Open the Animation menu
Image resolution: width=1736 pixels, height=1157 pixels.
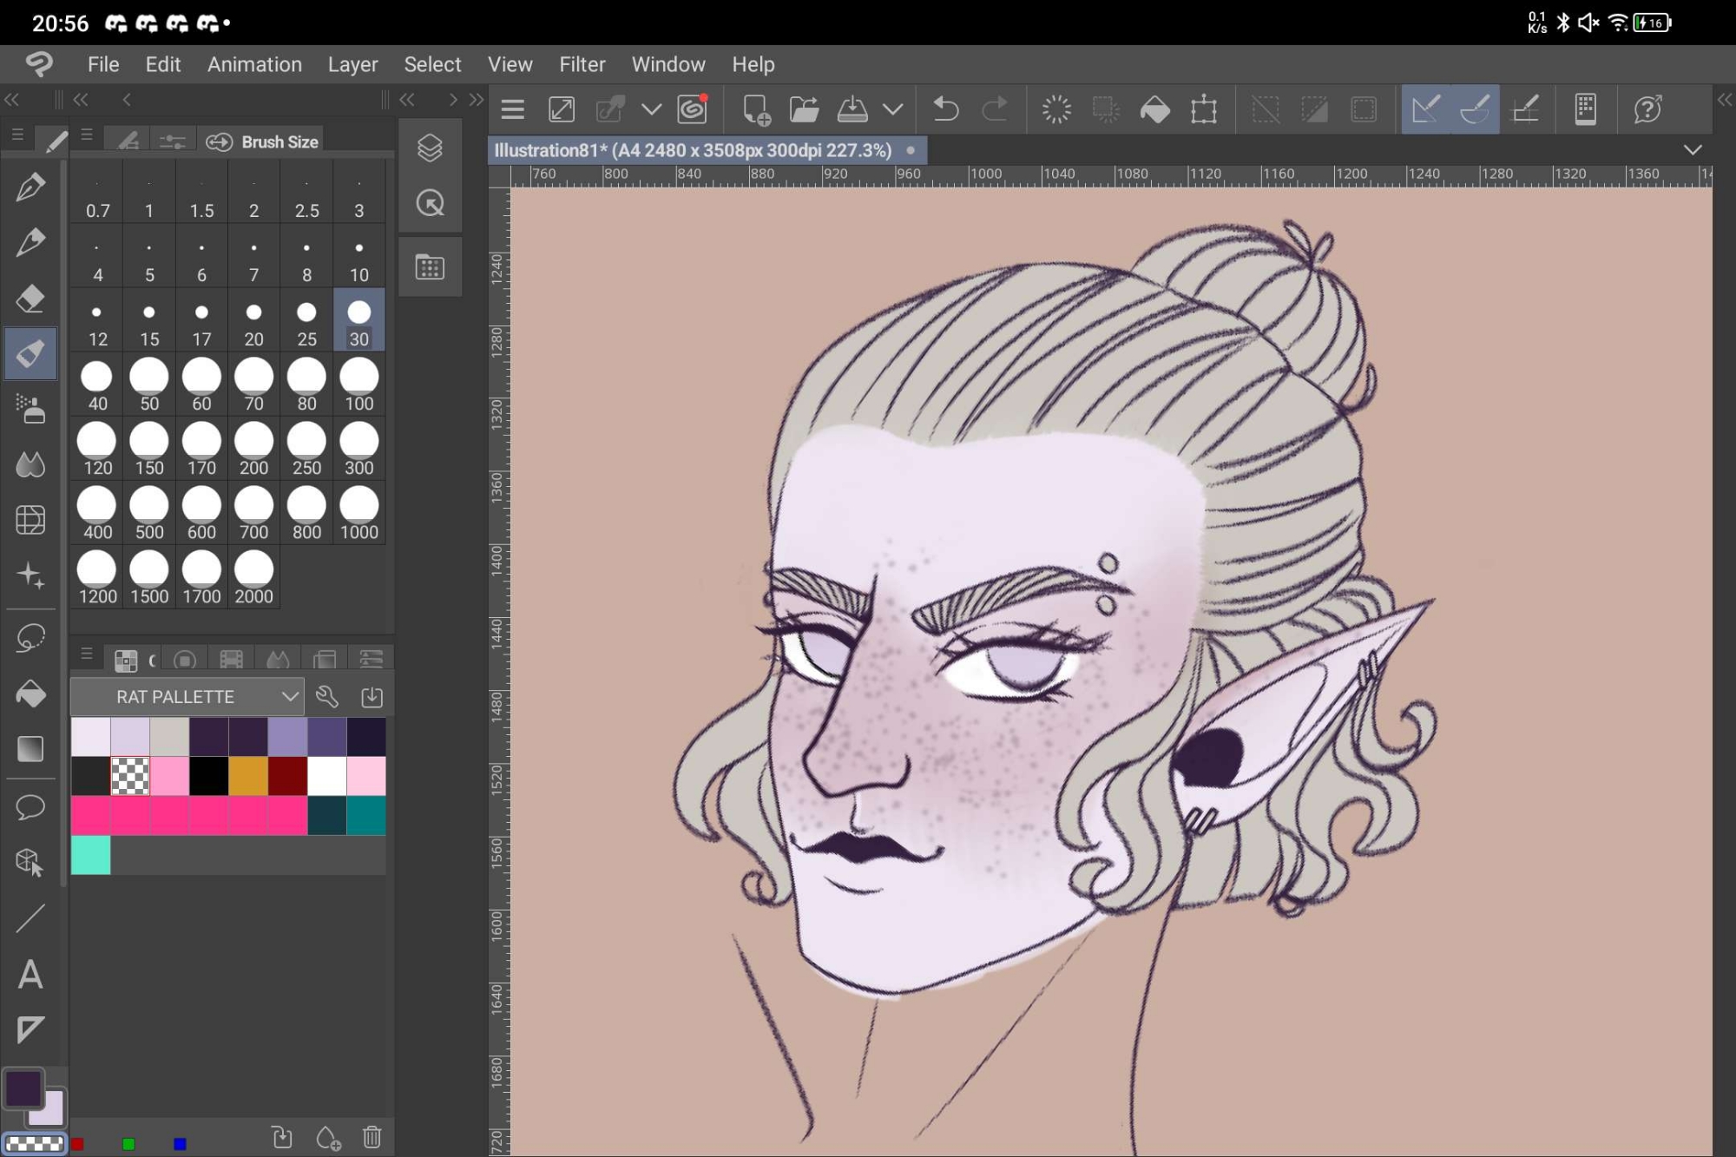coord(254,64)
